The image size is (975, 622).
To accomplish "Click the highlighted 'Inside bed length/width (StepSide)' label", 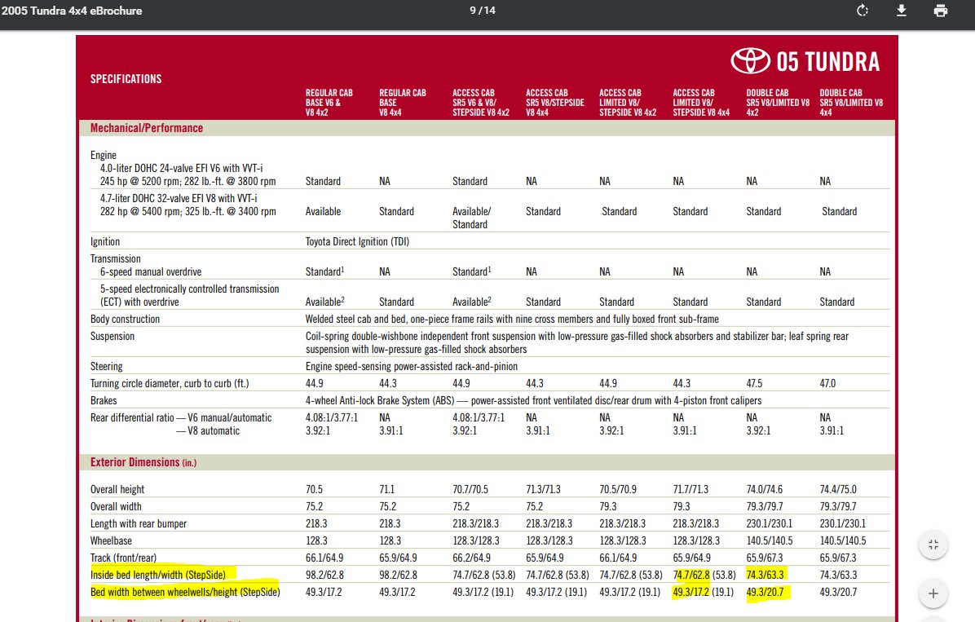I will [x=158, y=575].
